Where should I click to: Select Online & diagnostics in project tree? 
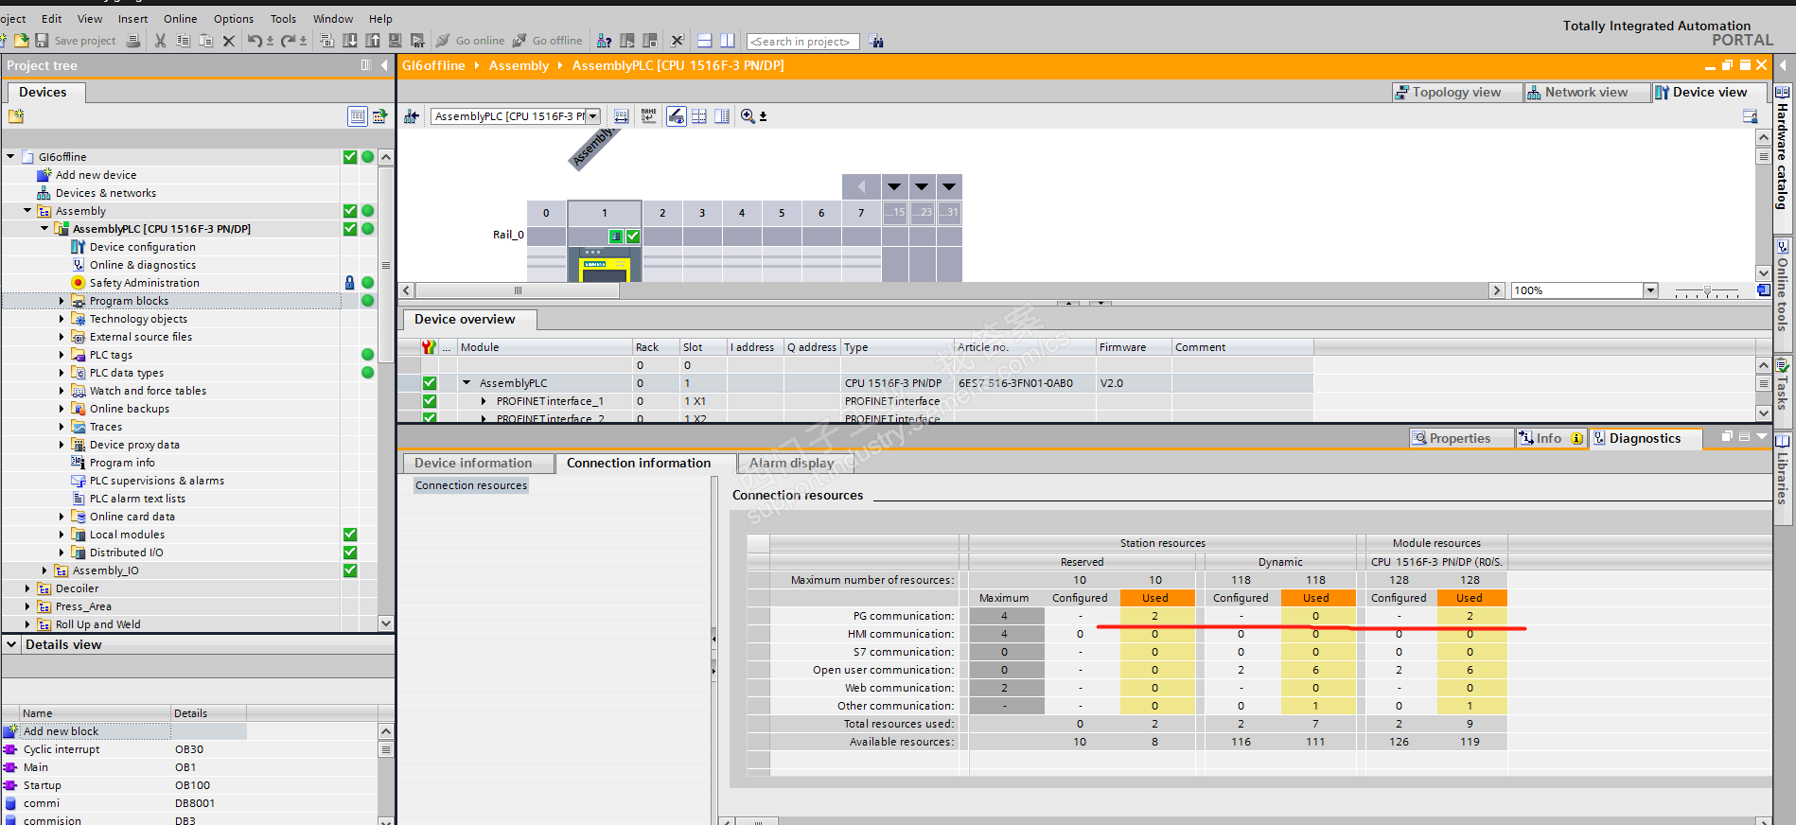point(143,265)
